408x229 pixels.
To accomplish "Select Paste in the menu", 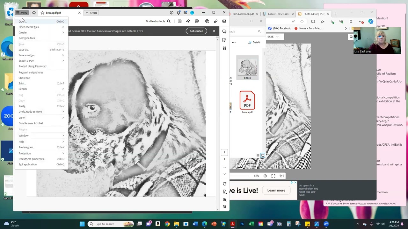I will 41,106.
